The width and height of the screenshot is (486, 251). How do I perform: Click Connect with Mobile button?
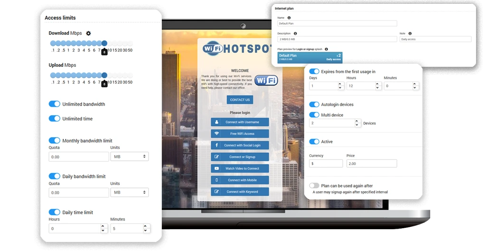click(x=240, y=180)
